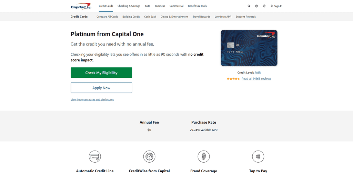Open Read all 9,568 reviews
Image resolution: width=353 pixels, height=173 pixels.
[x=256, y=79]
